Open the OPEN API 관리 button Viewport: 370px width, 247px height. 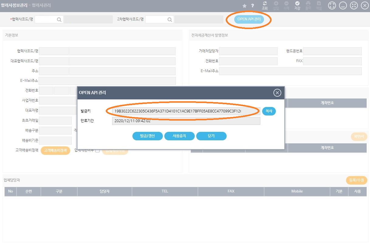tap(249, 19)
